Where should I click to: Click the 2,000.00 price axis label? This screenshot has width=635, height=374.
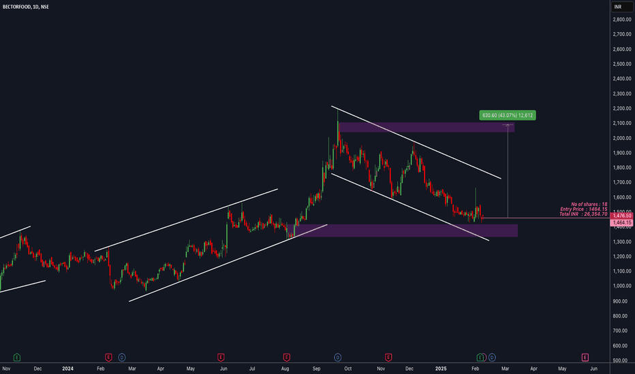621,138
